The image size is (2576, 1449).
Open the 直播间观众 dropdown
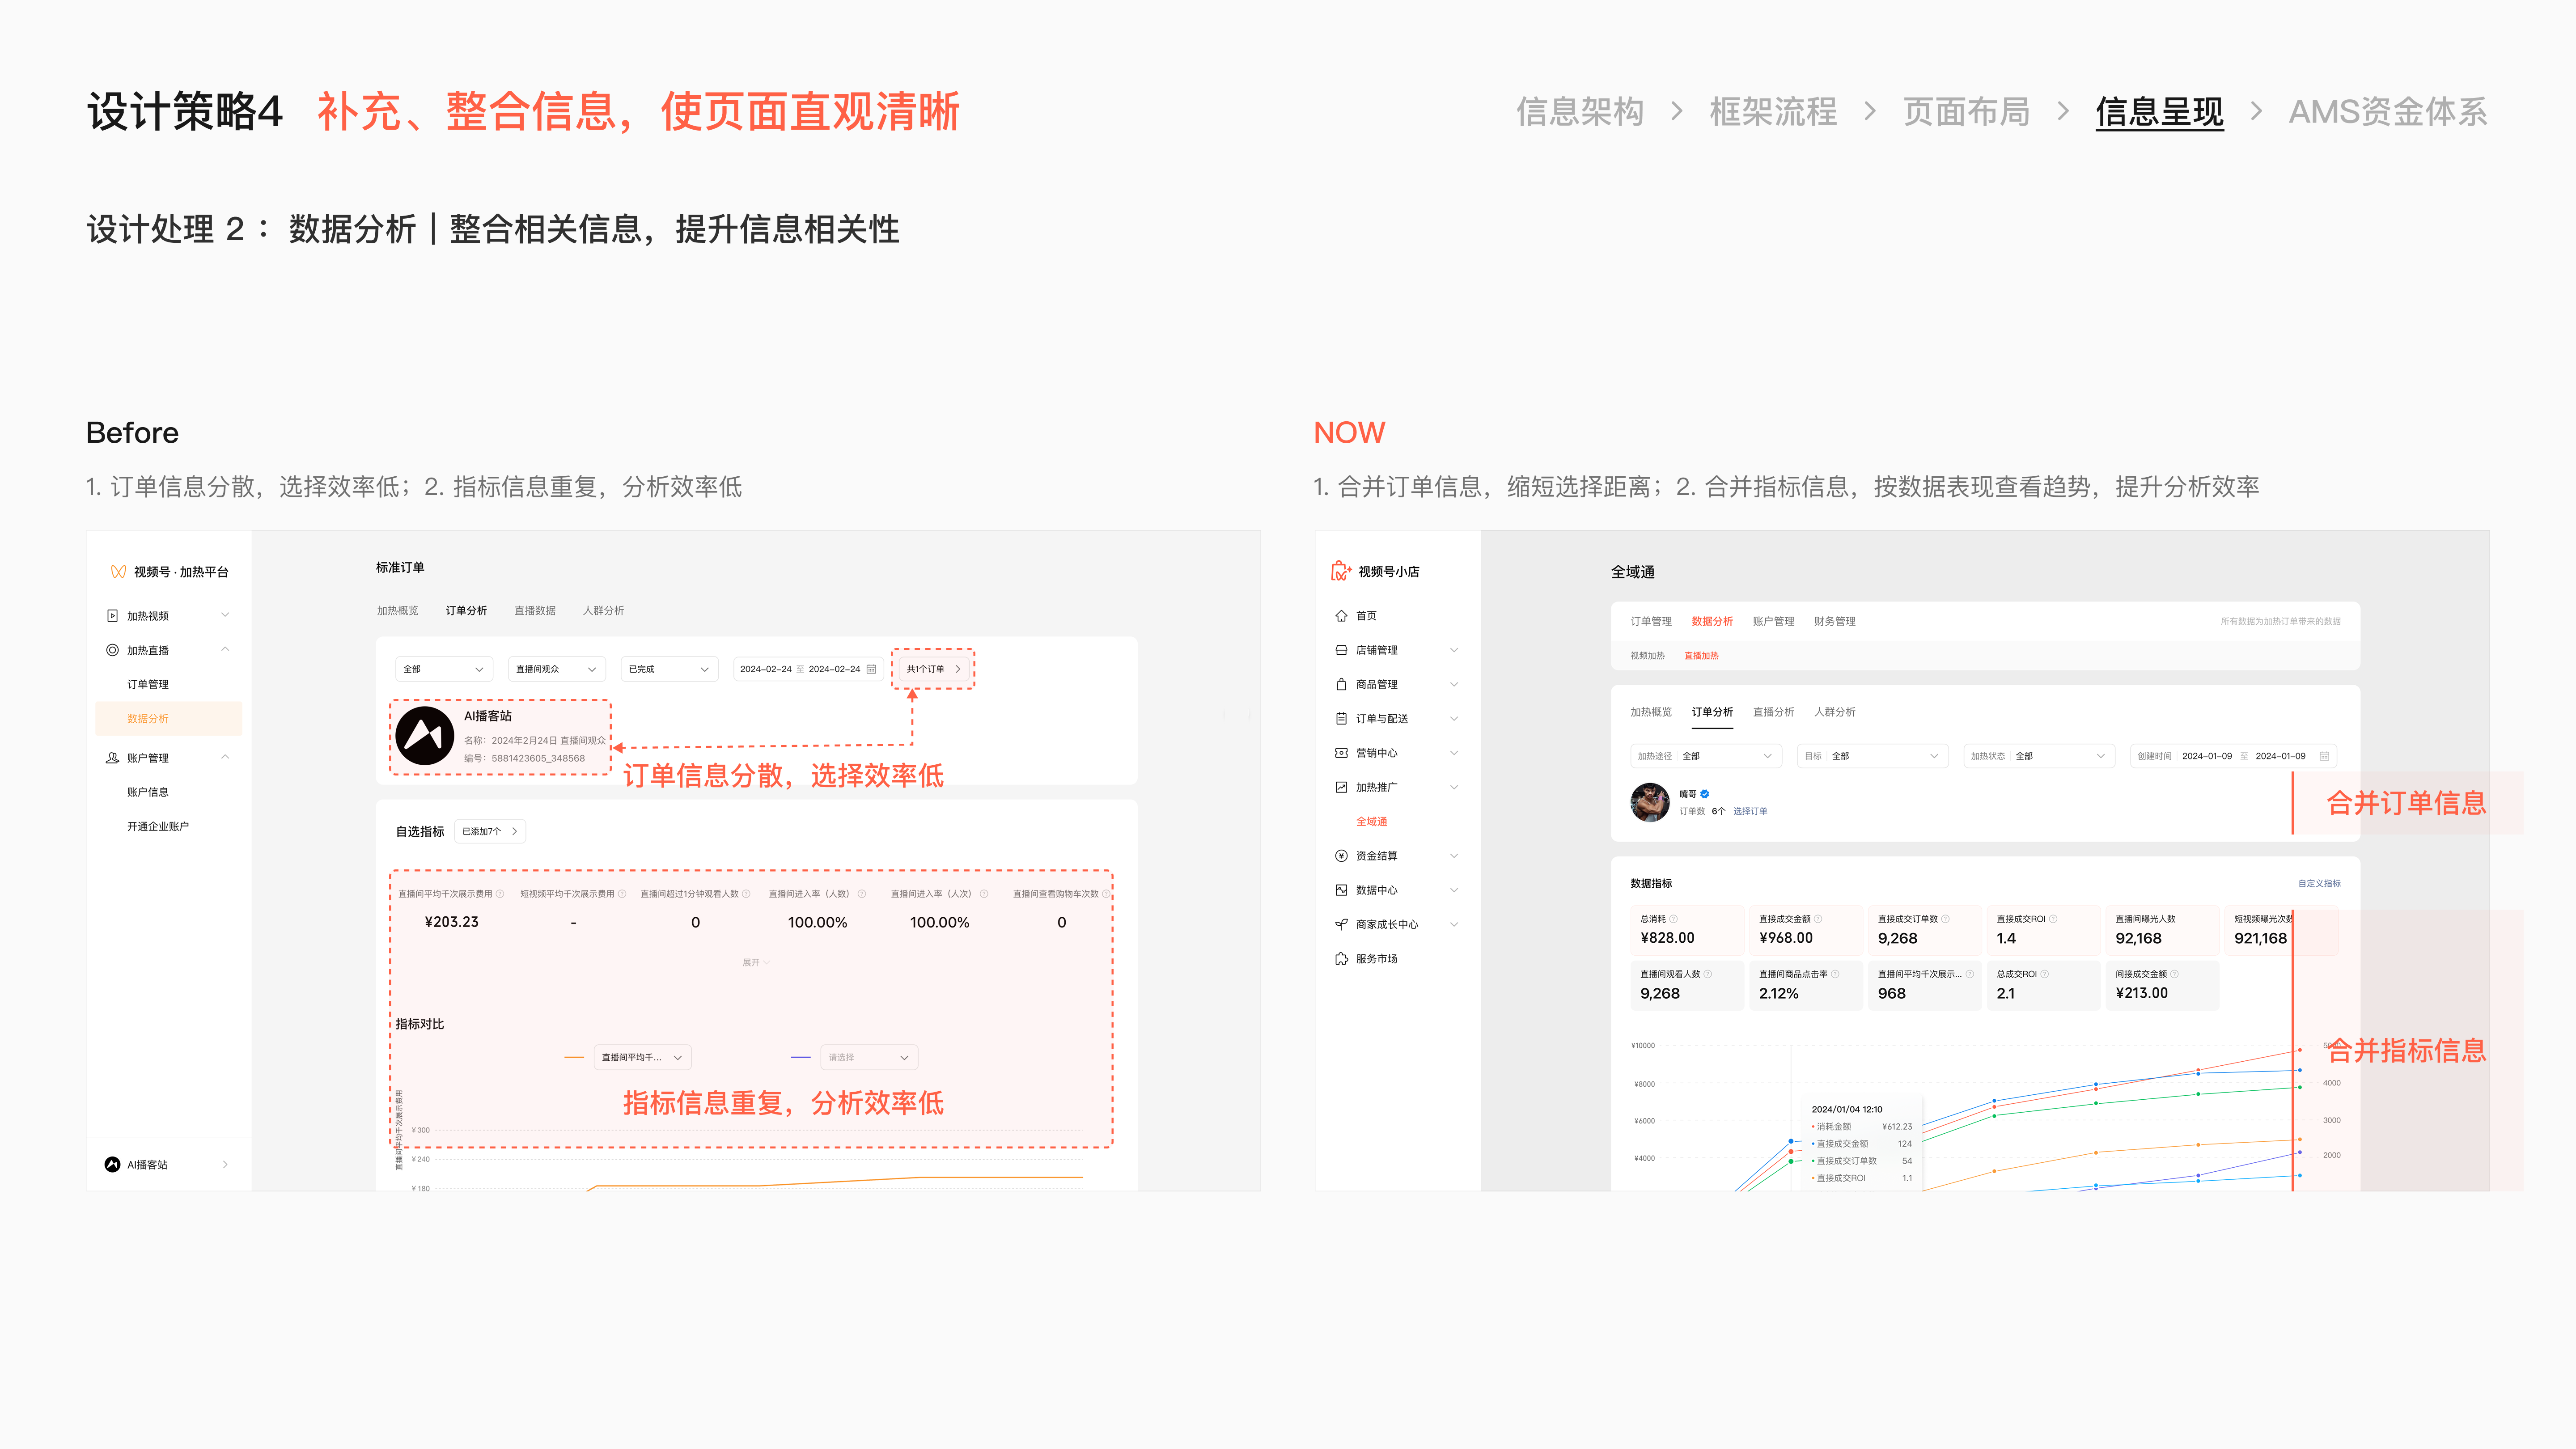[557, 669]
